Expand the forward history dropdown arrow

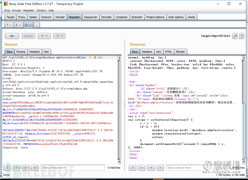click(x=62, y=36)
